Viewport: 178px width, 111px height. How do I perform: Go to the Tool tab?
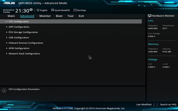coord(70,16)
